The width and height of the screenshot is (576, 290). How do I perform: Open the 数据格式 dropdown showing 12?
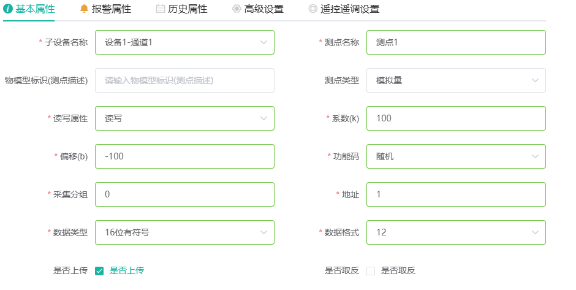click(456, 232)
